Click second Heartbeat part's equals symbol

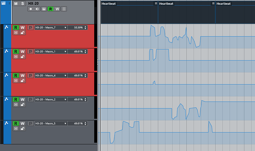point(213,3)
